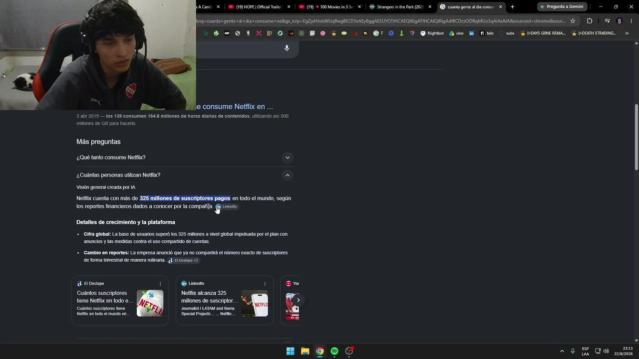Open the green chess pawn bookmark
The height and width of the screenshot is (359, 639).
(x=401, y=33)
